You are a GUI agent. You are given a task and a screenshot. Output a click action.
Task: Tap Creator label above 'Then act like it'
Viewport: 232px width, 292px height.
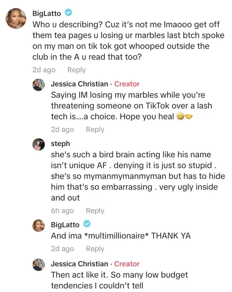(127, 264)
